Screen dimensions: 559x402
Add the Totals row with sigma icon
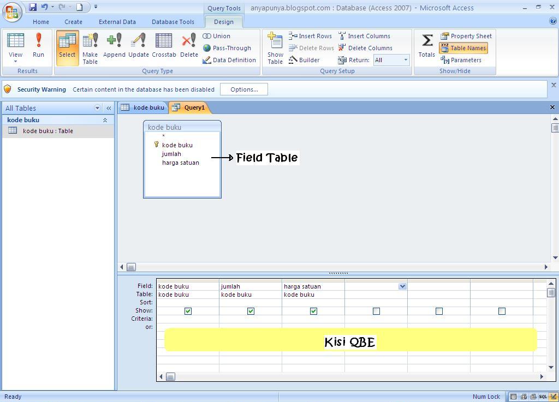427,45
